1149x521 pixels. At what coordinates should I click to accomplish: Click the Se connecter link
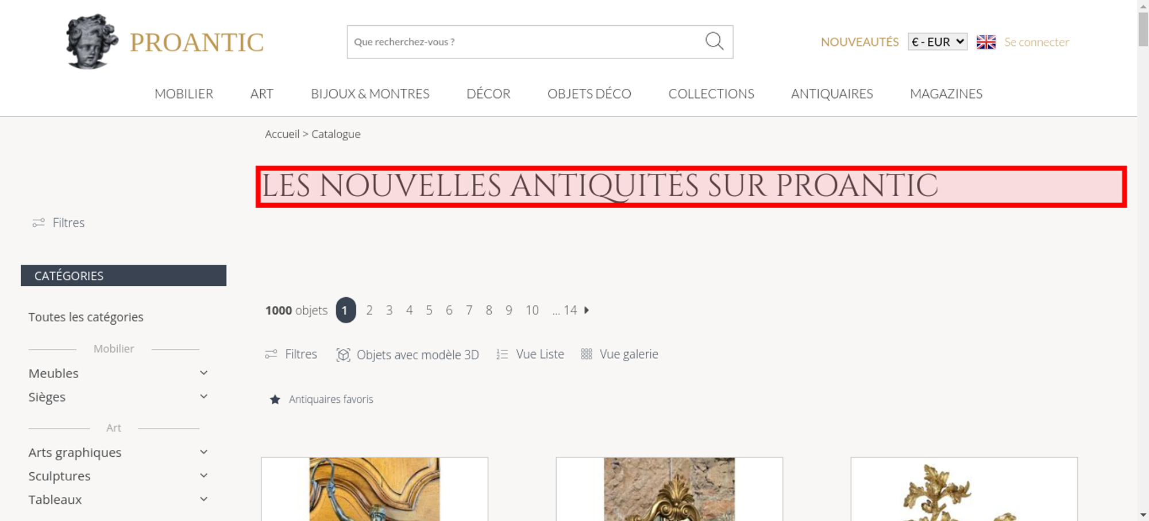click(x=1036, y=42)
